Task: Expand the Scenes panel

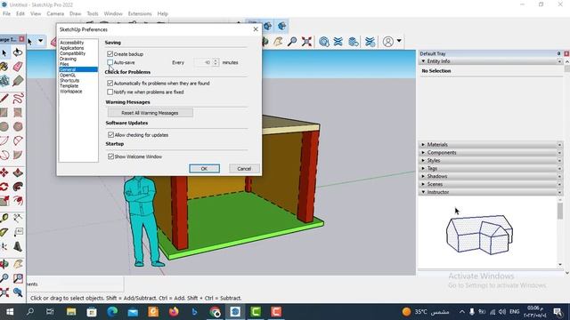Action: (x=491, y=184)
